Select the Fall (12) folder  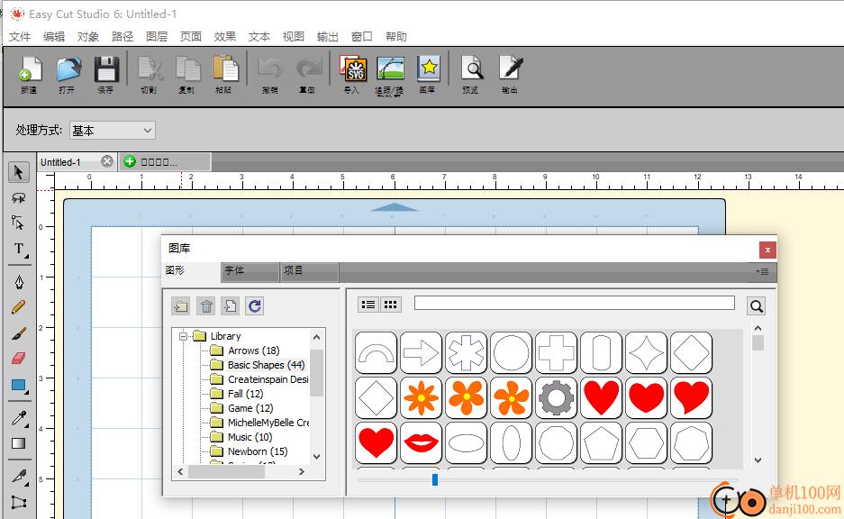(245, 394)
